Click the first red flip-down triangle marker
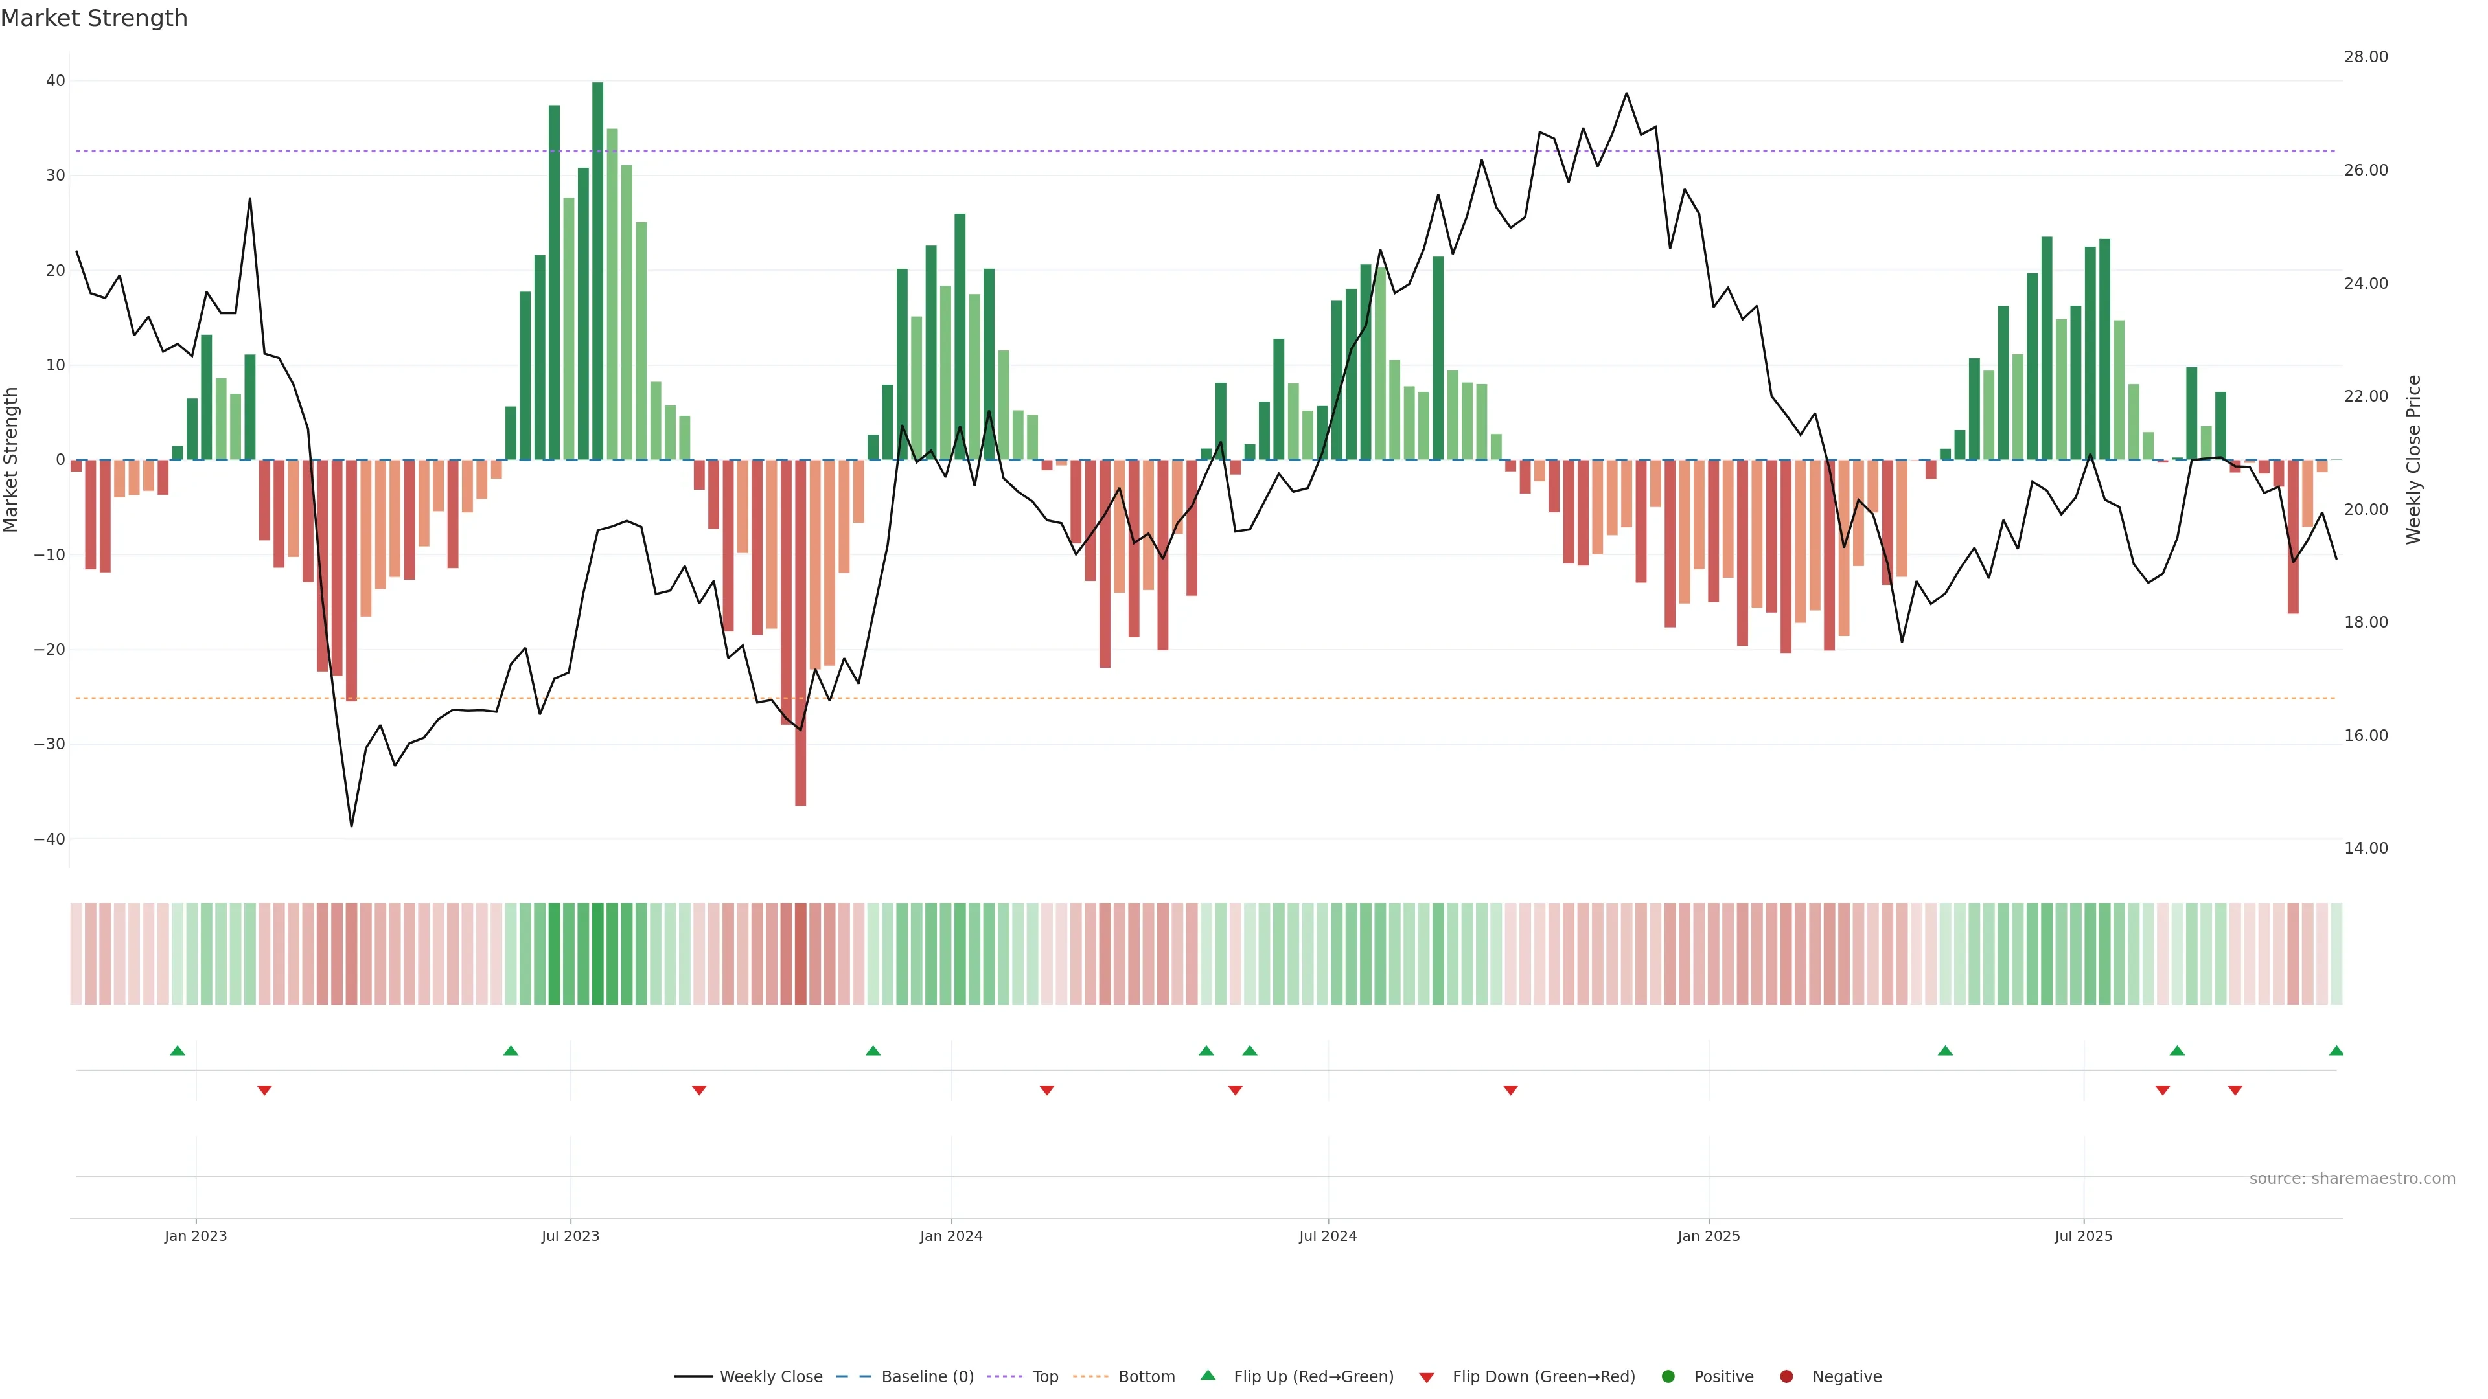The image size is (2488, 1399). click(264, 1090)
